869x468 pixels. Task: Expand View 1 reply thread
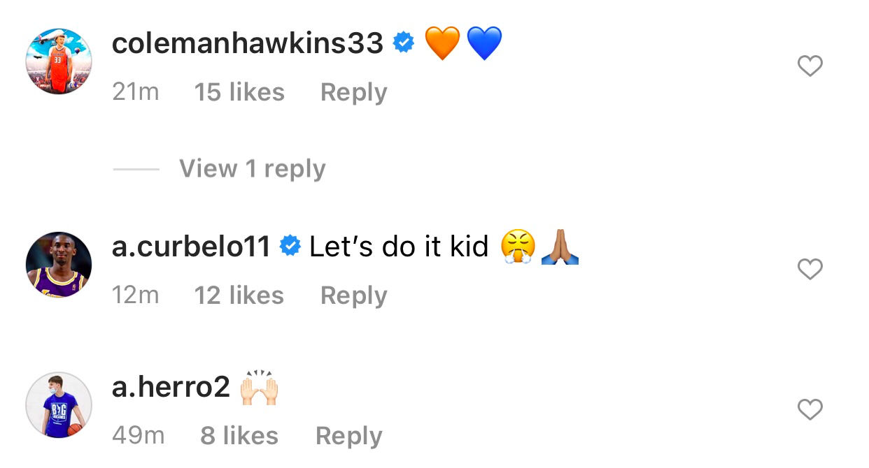(x=252, y=169)
